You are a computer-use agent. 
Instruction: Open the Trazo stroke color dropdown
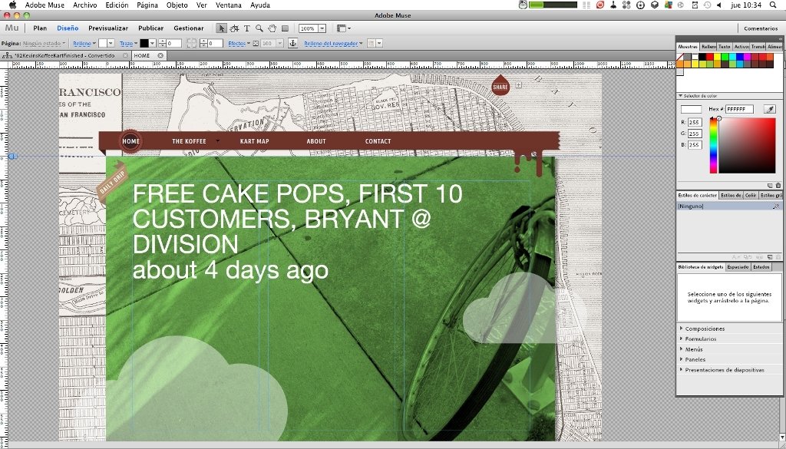tap(153, 44)
